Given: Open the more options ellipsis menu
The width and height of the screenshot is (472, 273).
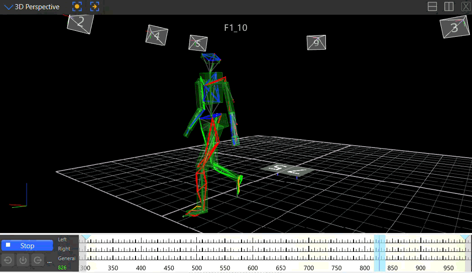Looking at the screenshot, I should (x=49, y=262).
